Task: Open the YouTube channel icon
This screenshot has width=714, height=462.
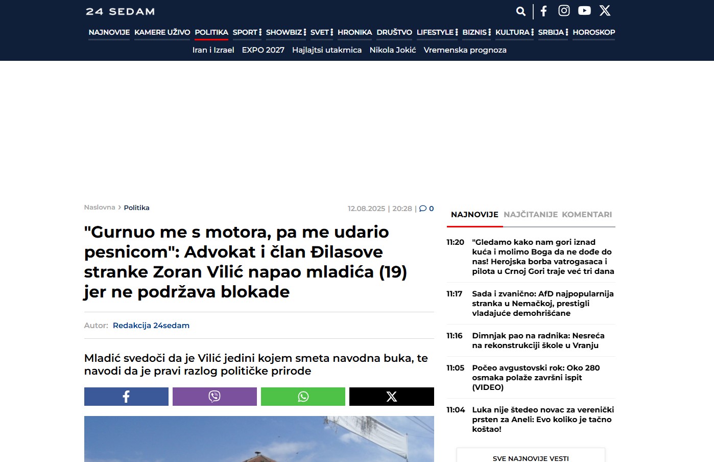Action: pyautogui.click(x=584, y=11)
